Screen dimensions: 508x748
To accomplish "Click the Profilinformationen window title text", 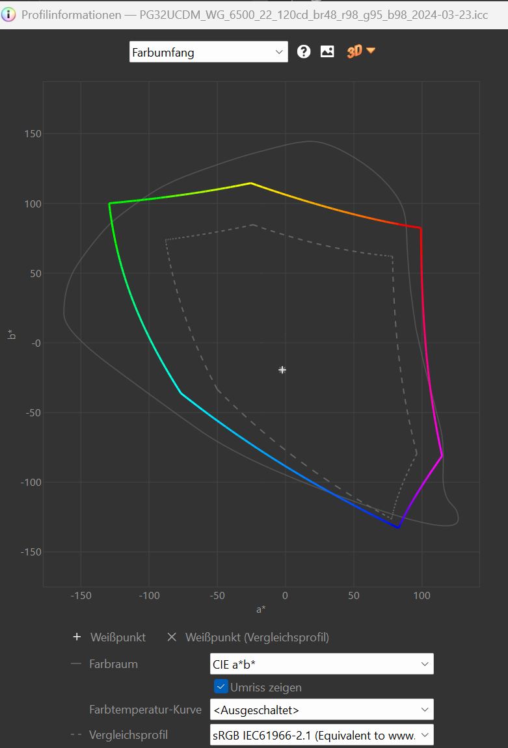I will tap(255, 15).
